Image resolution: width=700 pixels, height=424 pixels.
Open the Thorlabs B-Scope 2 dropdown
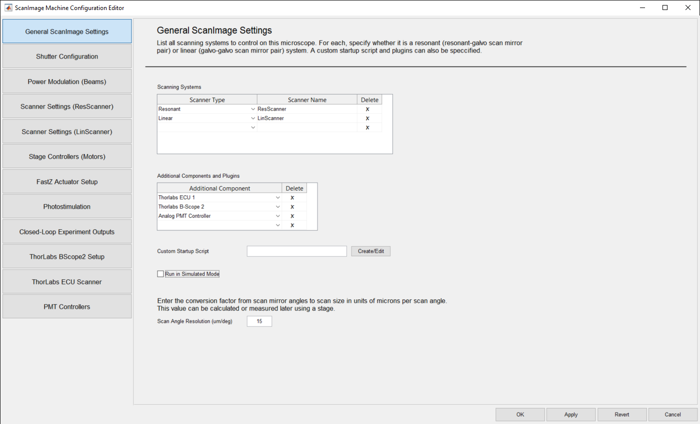coord(278,207)
